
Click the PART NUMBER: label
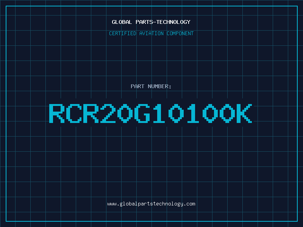pyautogui.click(x=151, y=86)
